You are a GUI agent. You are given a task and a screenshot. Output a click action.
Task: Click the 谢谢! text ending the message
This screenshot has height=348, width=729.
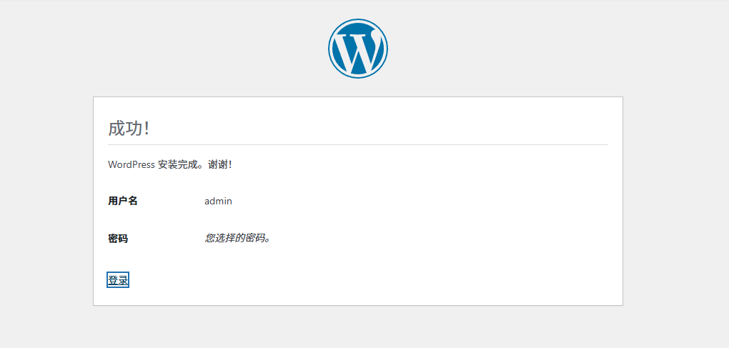point(220,164)
